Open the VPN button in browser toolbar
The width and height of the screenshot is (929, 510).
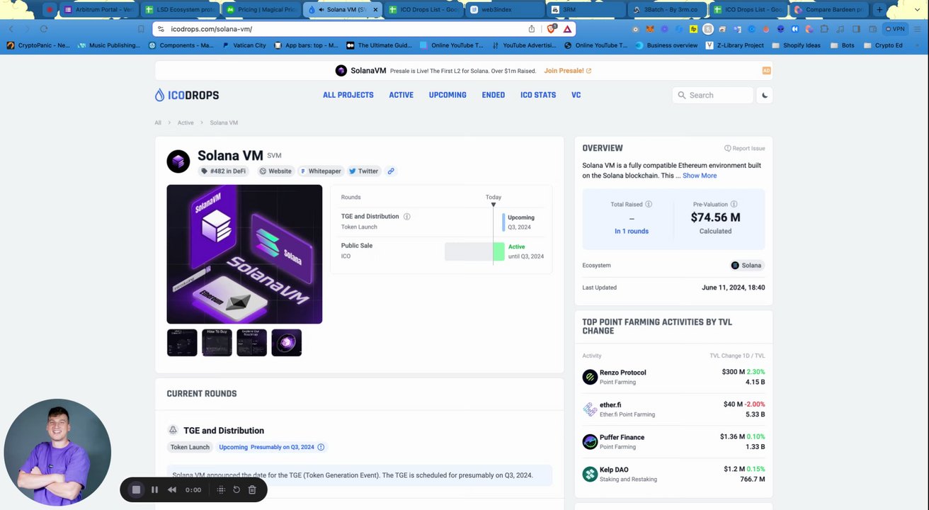tap(896, 29)
